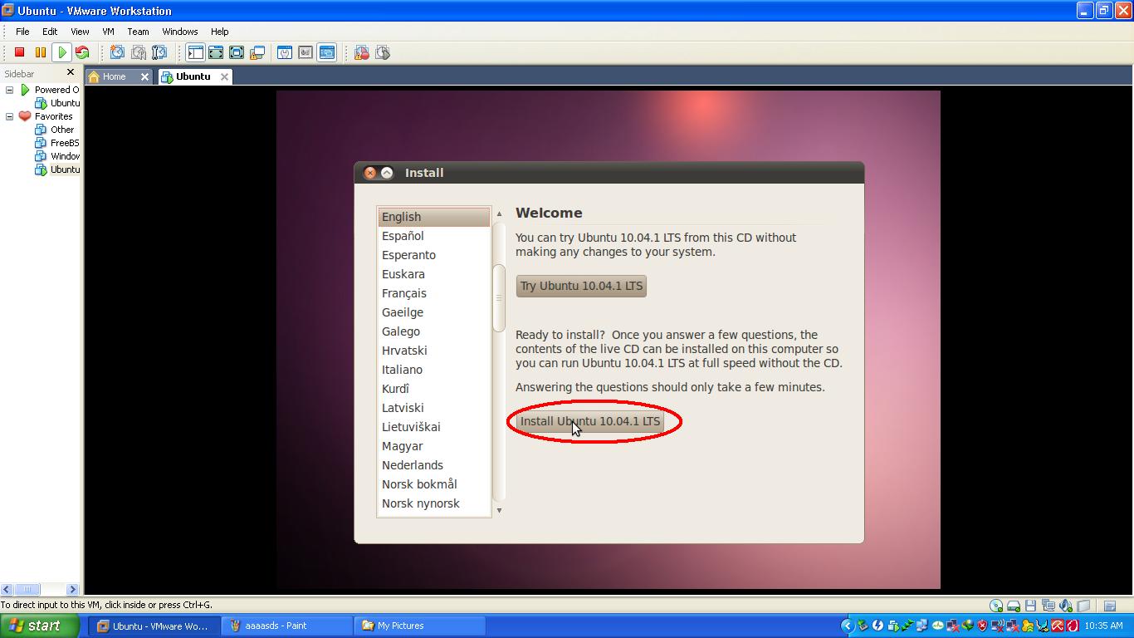Click Try Ubuntu 10.04.1 LTS button
This screenshot has height=638, width=1134.
[581, 286]
